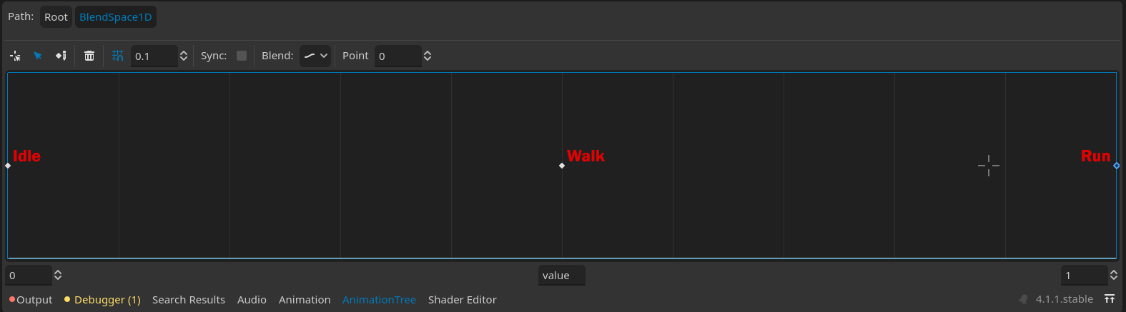The image size is (1126, 312).
Task: Open the Blend mode dropdown
Action: point(315,56)
